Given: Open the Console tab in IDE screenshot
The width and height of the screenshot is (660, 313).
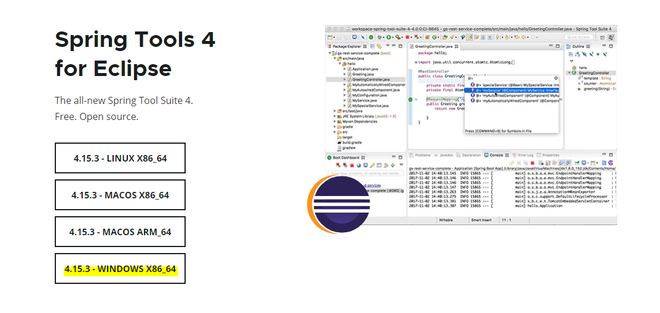Looking at the screenshot, I should tap(496, 155).
